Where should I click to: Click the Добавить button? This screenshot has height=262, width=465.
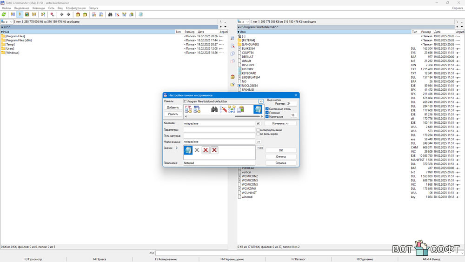(173, 107)
